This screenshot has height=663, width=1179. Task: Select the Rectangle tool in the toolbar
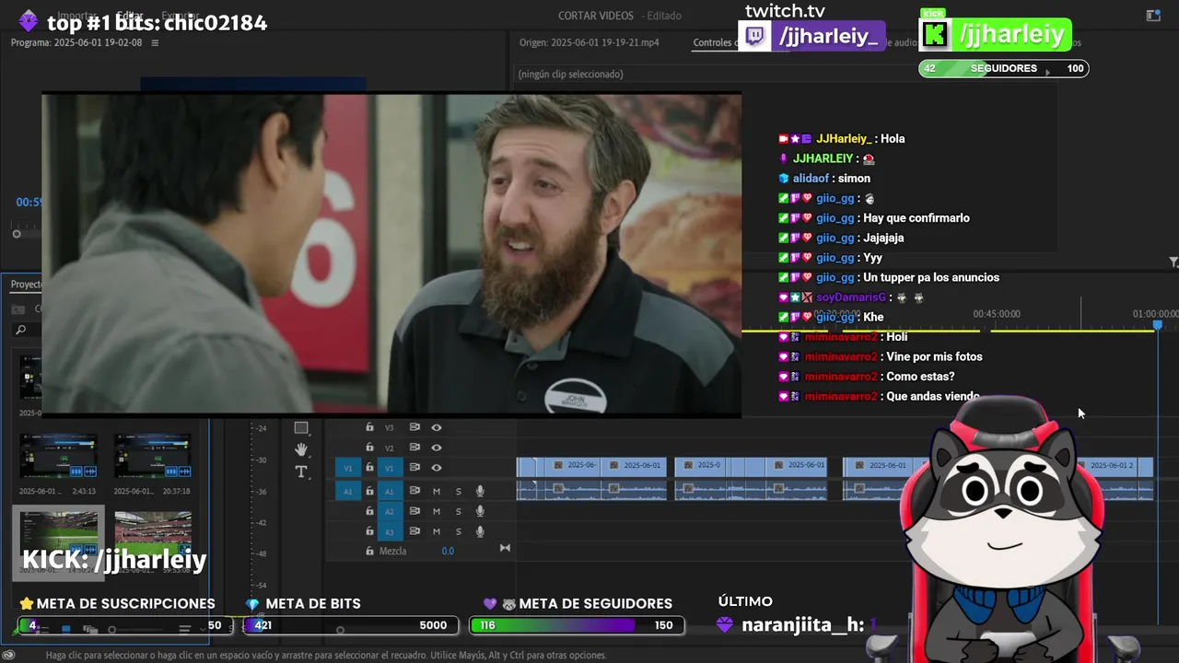[301, 427]
